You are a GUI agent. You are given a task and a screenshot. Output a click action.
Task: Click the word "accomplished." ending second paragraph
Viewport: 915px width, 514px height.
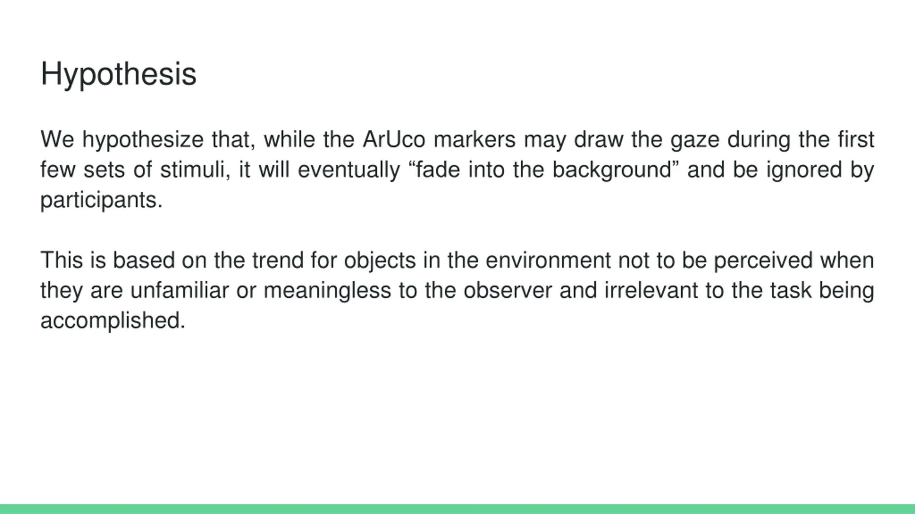(113, 321)
